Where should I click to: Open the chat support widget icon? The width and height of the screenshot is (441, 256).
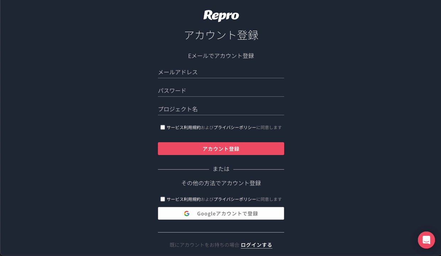point(426,240)
